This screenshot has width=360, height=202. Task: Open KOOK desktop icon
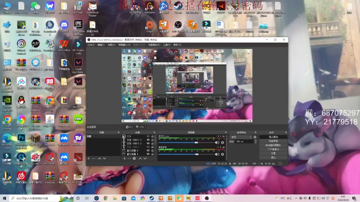[78, 121]
